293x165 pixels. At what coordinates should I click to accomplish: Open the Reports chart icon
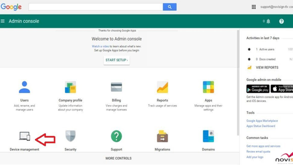162,87
